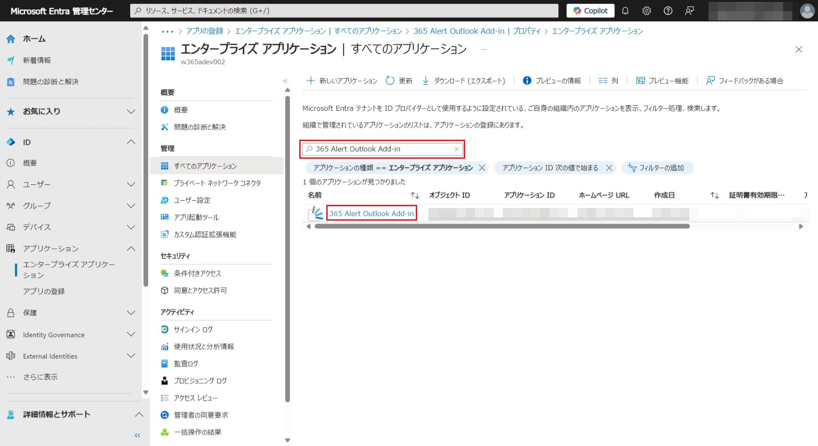
Task: Remove the Application ID filter chip
Action: click(x=609, y=168)
